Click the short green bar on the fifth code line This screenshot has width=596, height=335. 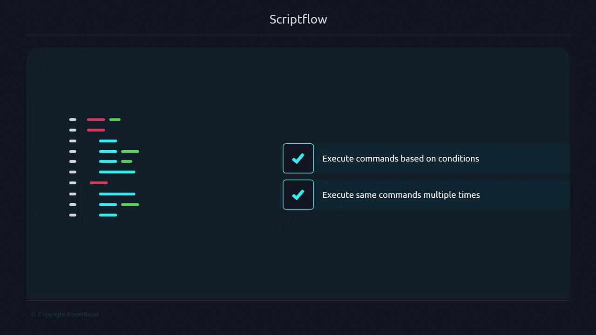127,161
